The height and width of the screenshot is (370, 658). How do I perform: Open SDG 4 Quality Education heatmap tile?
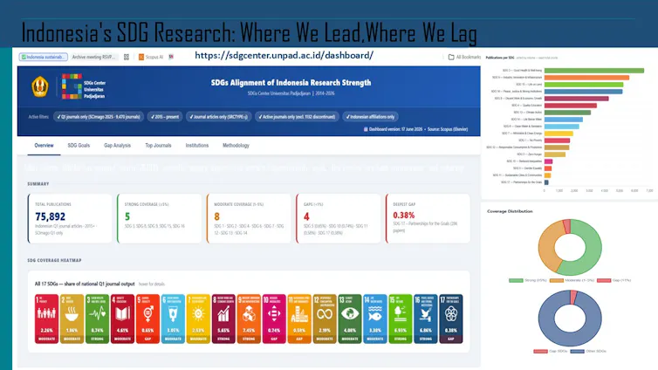[x=122, y=319]
